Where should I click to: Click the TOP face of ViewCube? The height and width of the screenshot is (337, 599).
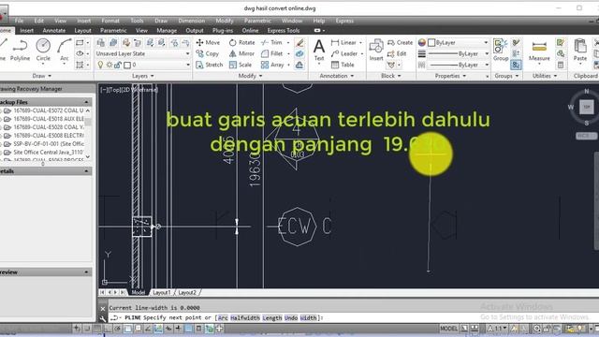(587, 107)
